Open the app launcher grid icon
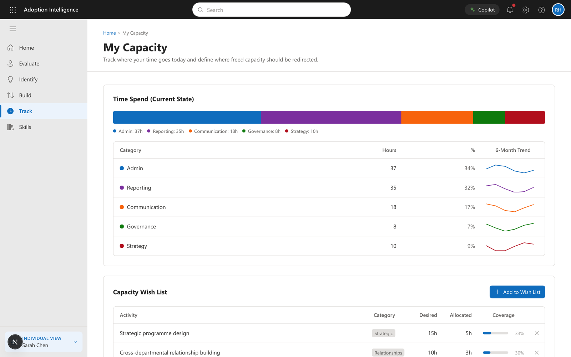This screenshot has height=357, width=571. [13, 10]
